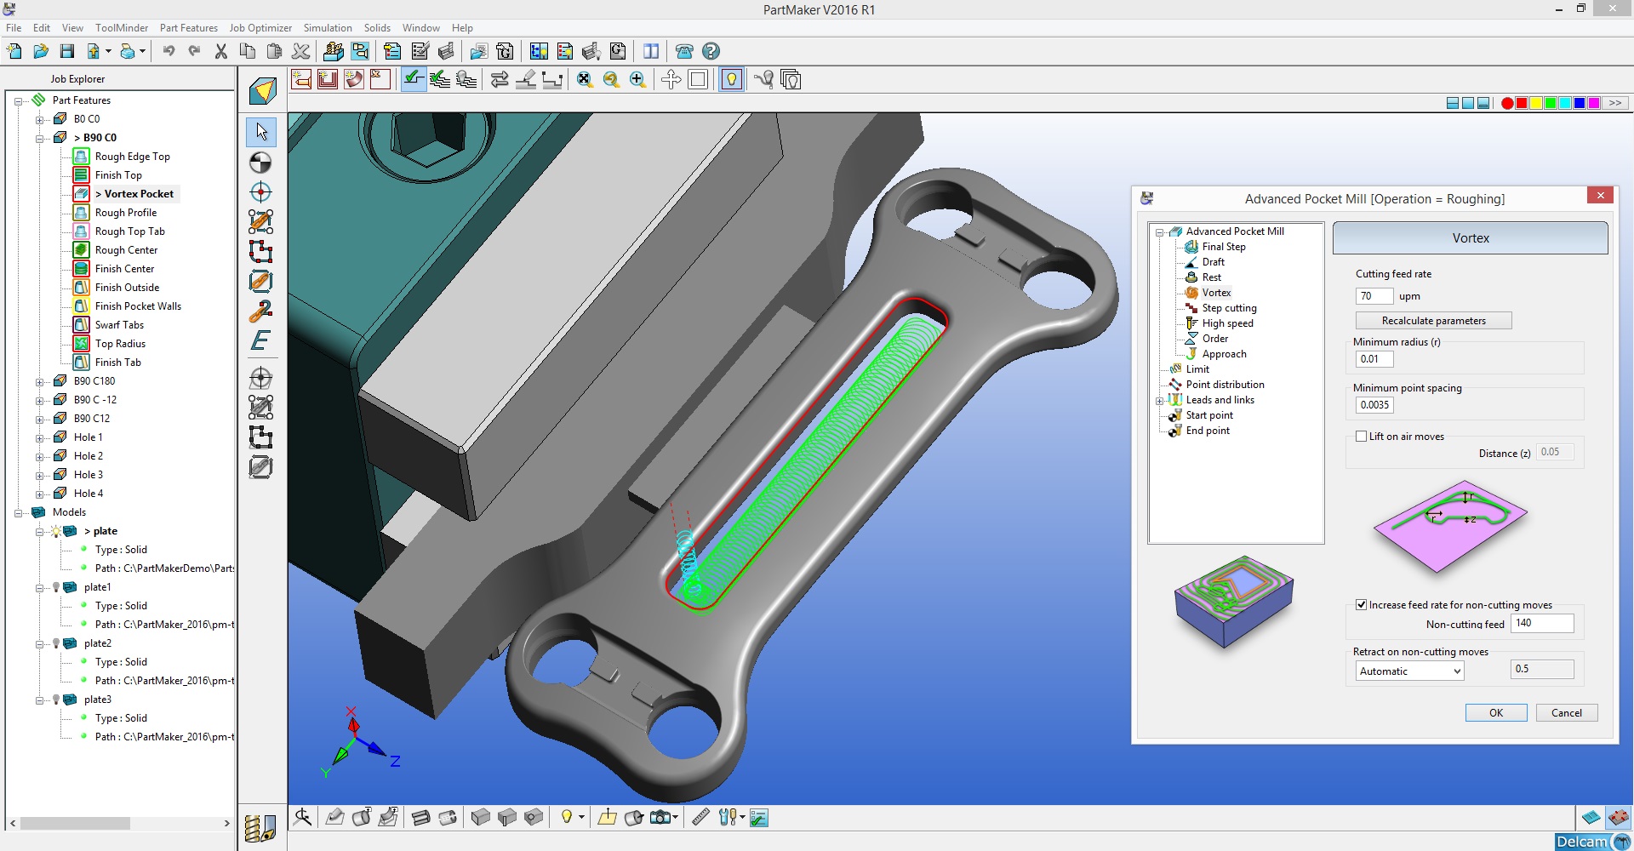
Task: Select the High speed option in the dialog tree
Action: coord(1227,323)
